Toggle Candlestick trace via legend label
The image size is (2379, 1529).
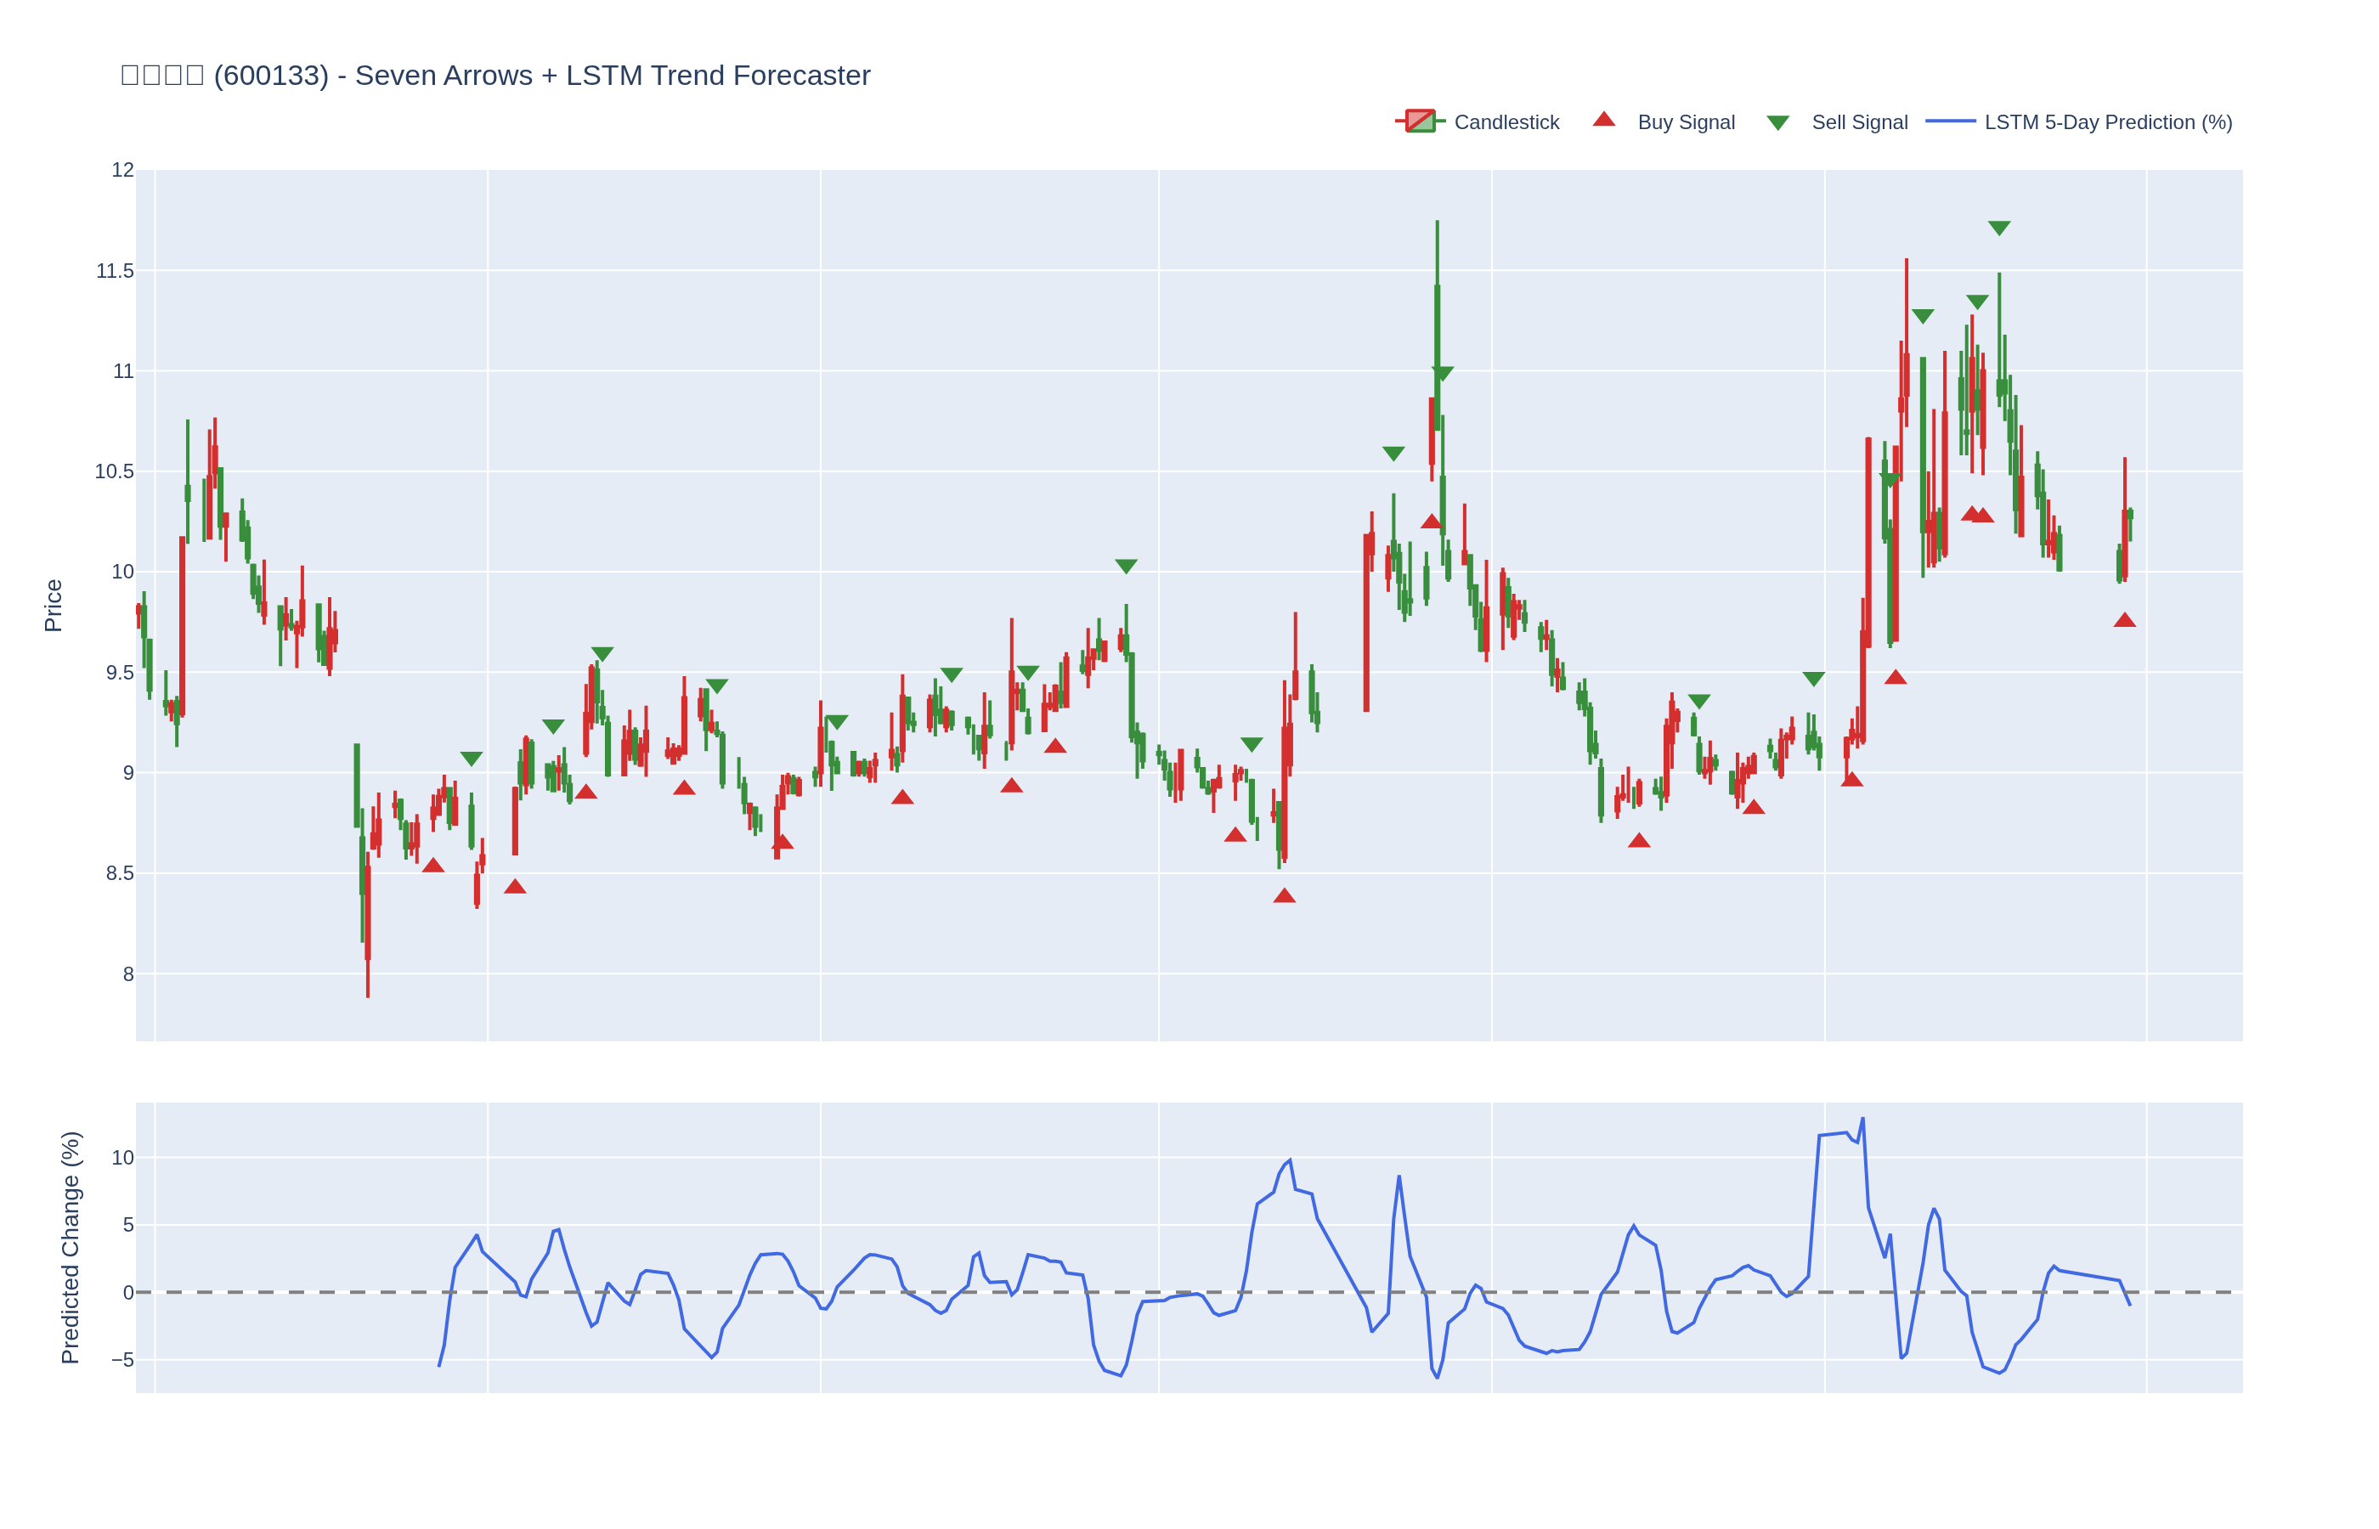coord(1506,122)
